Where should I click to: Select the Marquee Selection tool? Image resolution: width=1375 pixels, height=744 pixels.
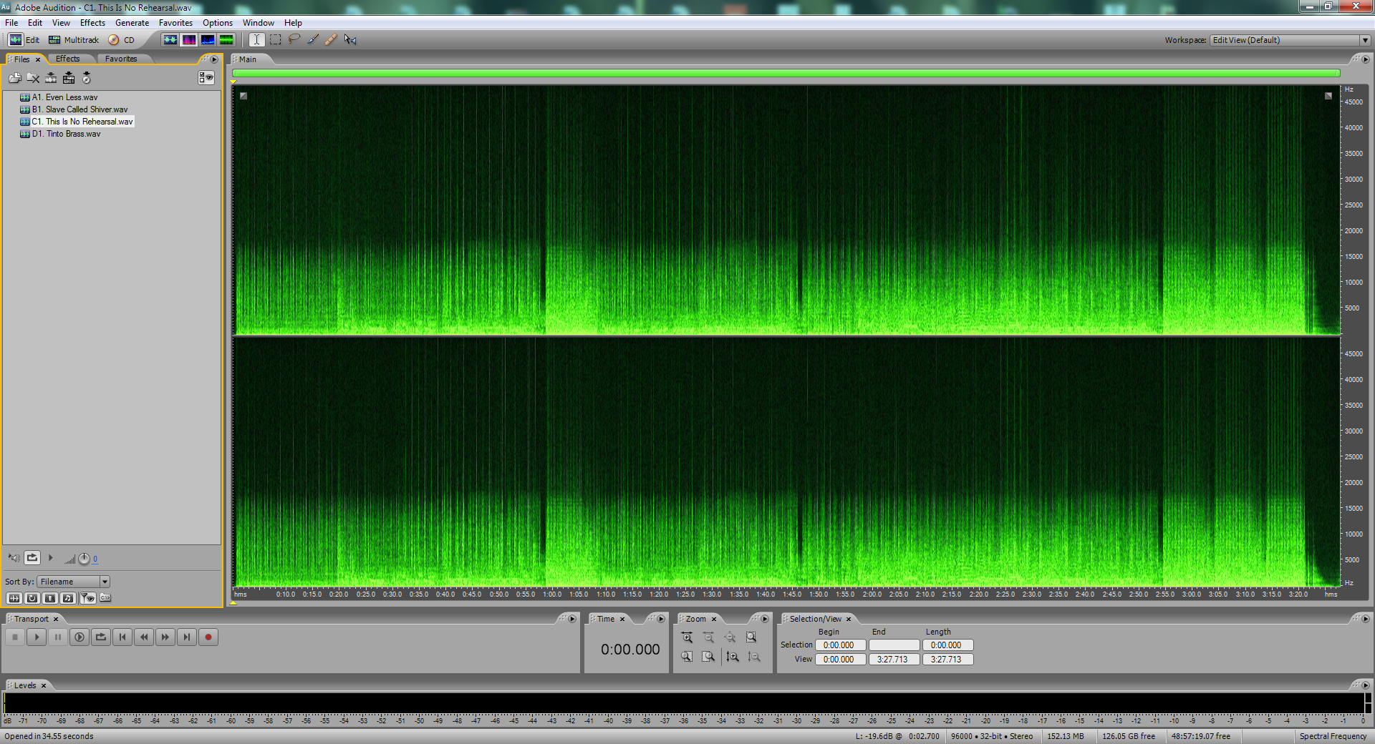(275, 40)
